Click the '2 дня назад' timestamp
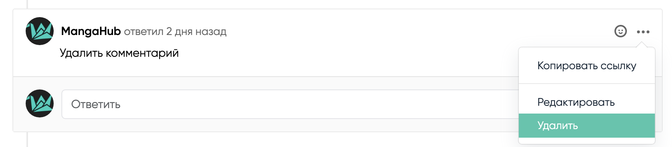 pyautogui.click(x=196, y=31)
